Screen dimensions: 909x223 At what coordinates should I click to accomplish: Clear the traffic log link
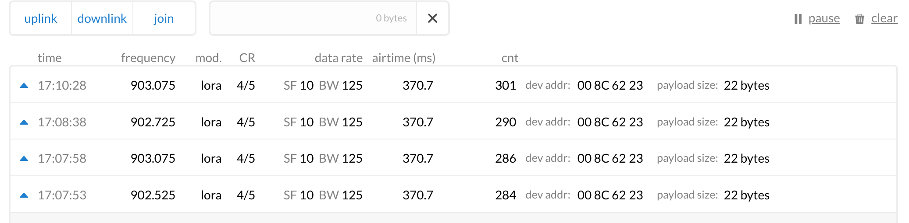coord(884,18)
